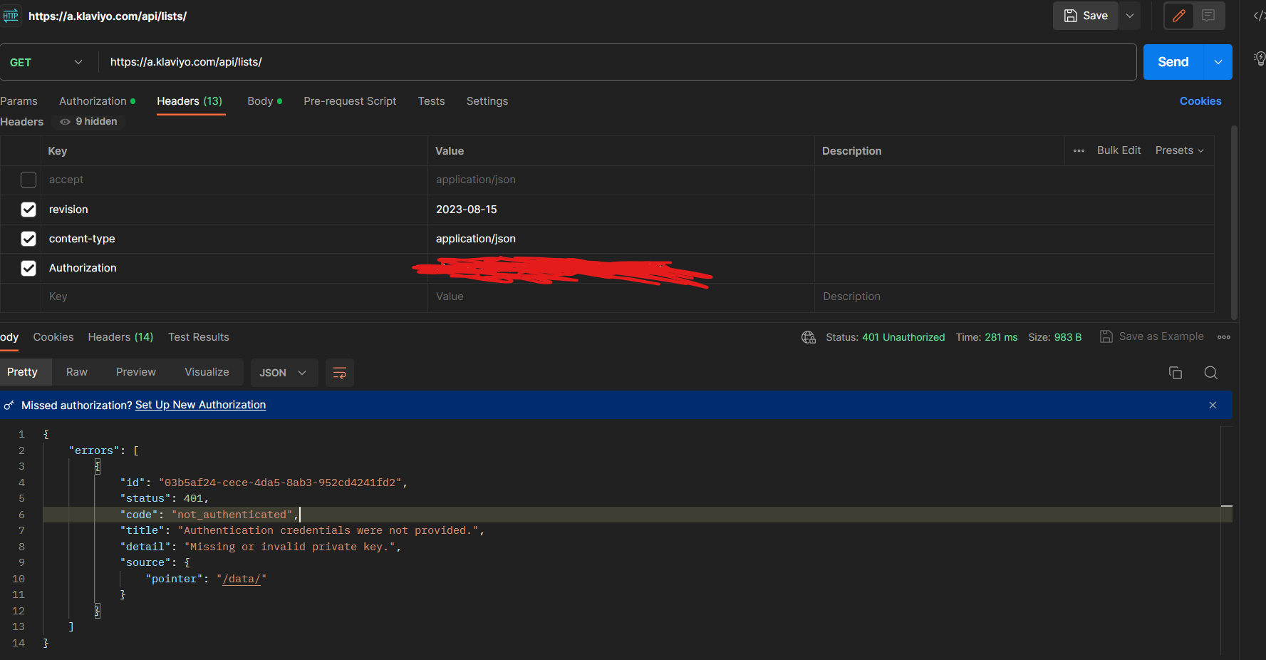The height and width of the screenshot is (660, 1266).
Task: Uncheck the content-type header checkbox
Action: pyautogui.click(x=28, y=239)
